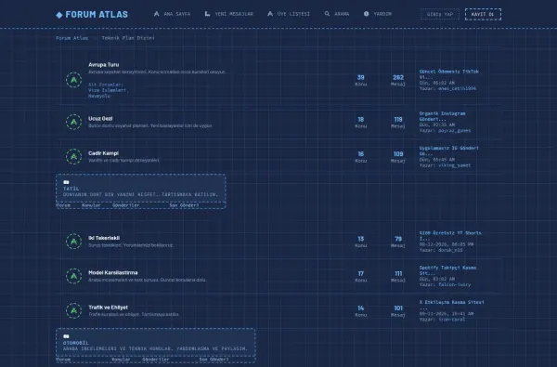Open author profile poyraz_gunes
The image size is (557, 367).
(454, 131)
